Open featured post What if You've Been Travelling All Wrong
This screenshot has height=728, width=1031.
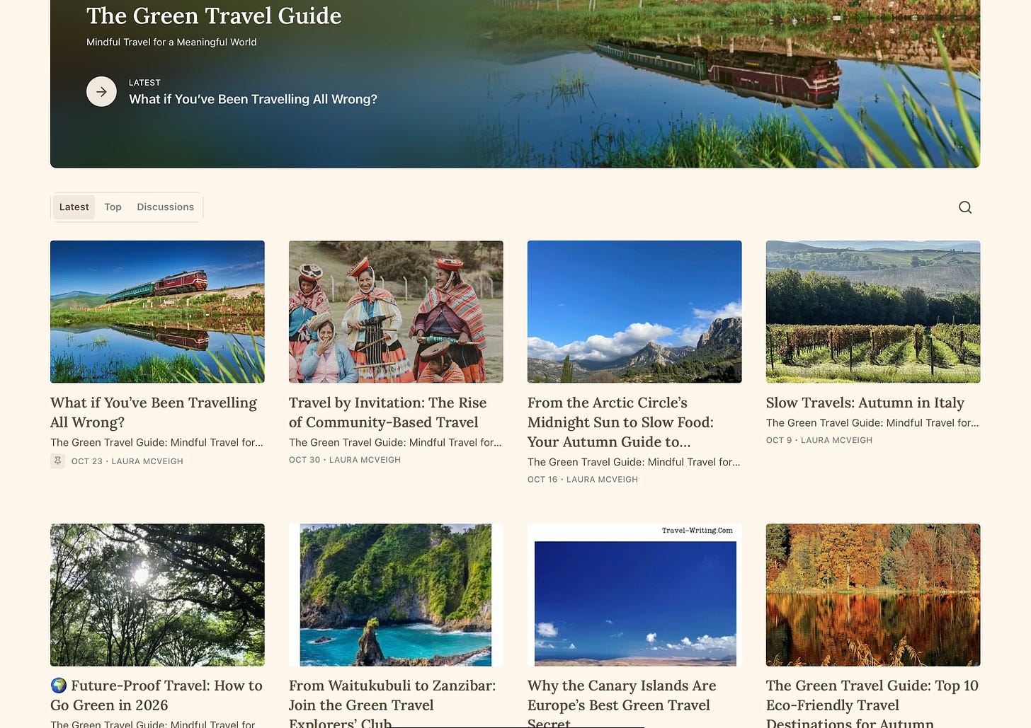[253, 99]
